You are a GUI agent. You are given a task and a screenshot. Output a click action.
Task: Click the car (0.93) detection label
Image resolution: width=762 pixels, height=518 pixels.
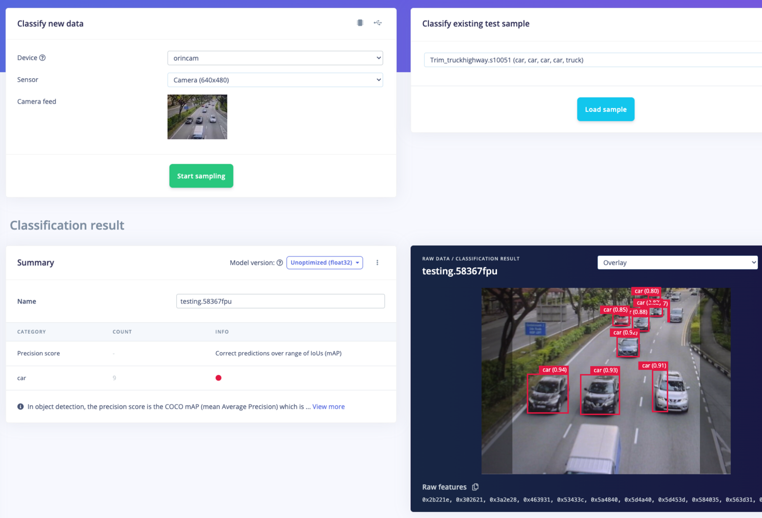(x=606, y=370)
